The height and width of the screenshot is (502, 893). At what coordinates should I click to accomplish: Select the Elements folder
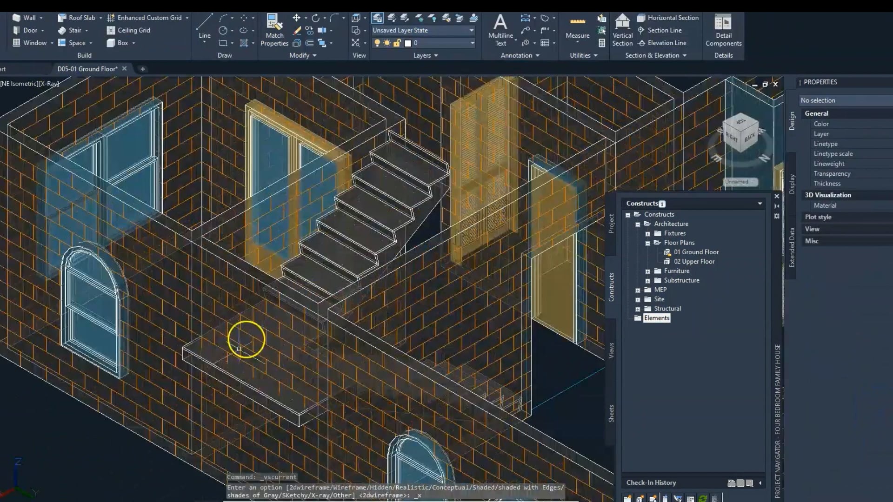pyautogui.click(x=657, y=318)
